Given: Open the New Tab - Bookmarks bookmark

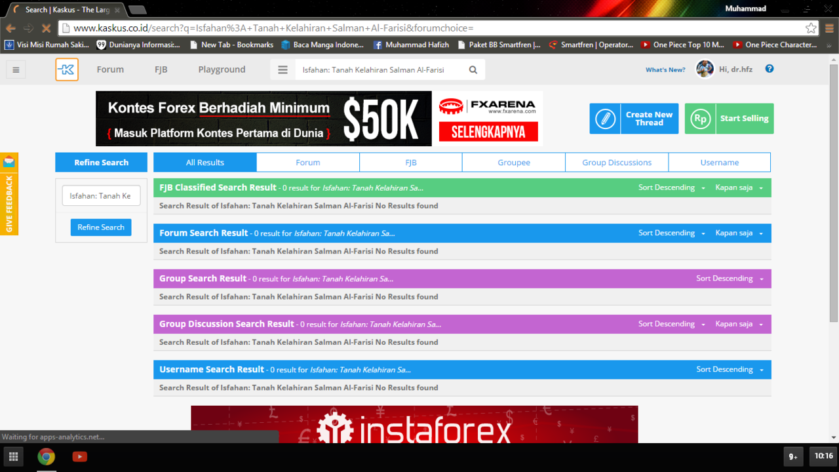Looking at the screenshot, I should (x=231, y=45).
